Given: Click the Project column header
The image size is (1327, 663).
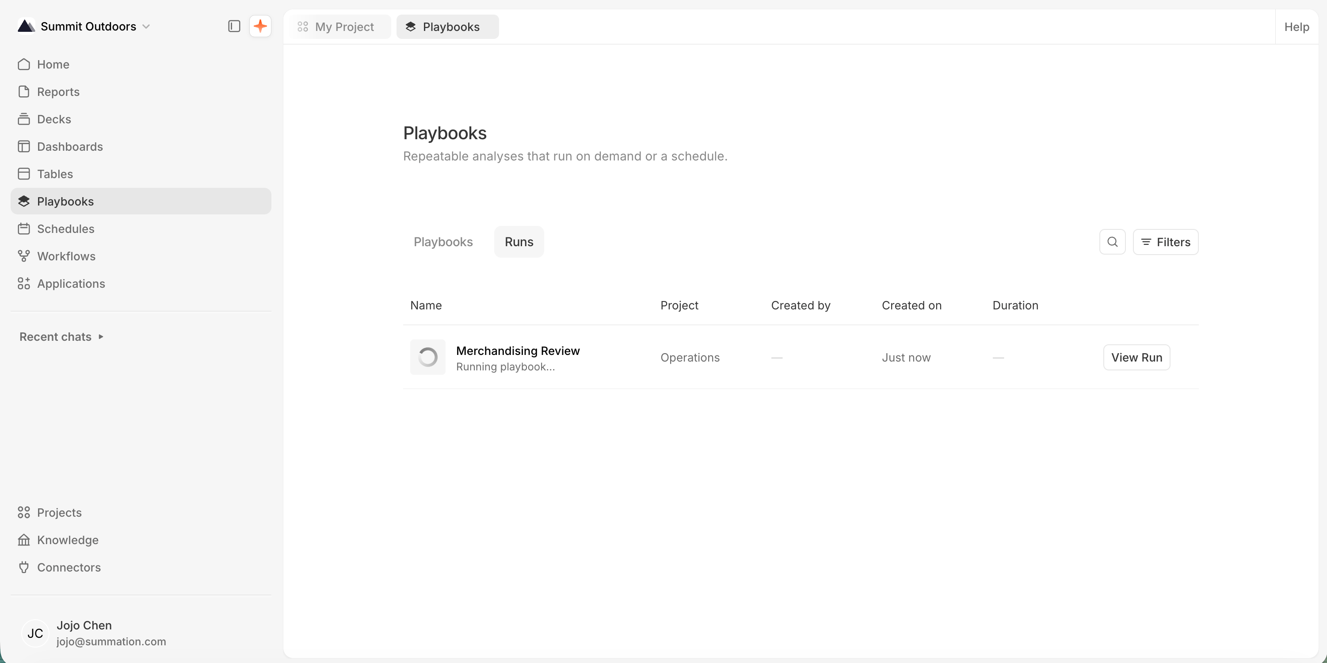Looking at the screenshot, I should coord(679,305).
